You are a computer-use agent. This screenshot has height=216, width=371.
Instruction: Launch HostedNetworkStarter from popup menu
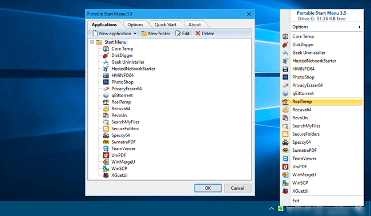322,61
